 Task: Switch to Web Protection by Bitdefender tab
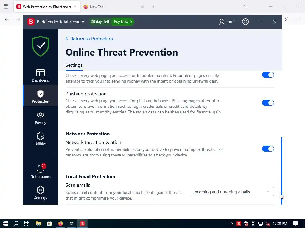click(x=47, y=7)
